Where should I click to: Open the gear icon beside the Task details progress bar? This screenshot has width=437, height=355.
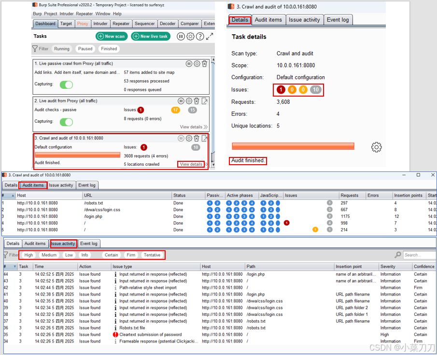376,147
